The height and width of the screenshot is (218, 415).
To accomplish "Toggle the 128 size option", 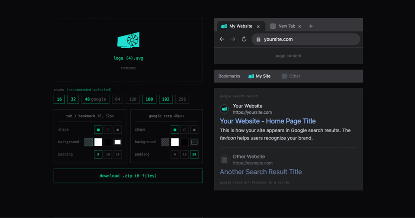I will (133, 99).
